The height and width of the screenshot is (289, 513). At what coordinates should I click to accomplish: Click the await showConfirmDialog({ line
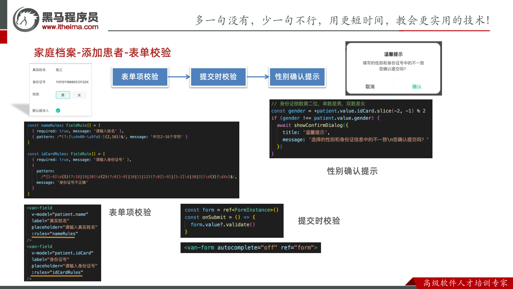(x=313, y=125)
